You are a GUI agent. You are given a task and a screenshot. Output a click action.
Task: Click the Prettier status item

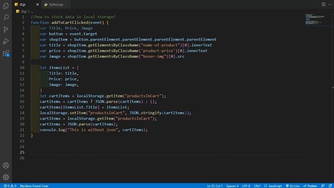310,186
